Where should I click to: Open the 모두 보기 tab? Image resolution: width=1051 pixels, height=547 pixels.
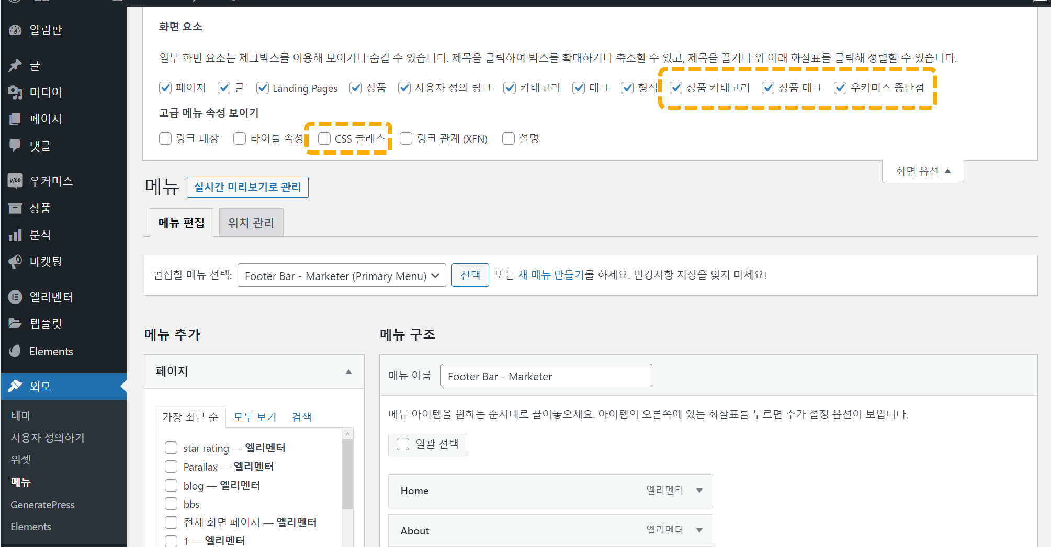tap(254, 417)
